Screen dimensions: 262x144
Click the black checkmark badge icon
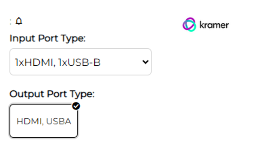76,106
